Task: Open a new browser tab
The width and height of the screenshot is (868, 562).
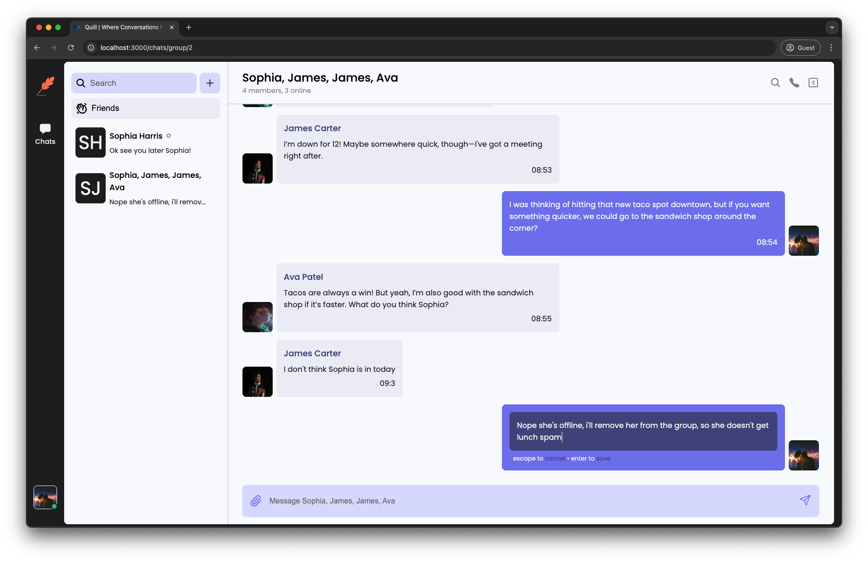Action: pos(189,27)
